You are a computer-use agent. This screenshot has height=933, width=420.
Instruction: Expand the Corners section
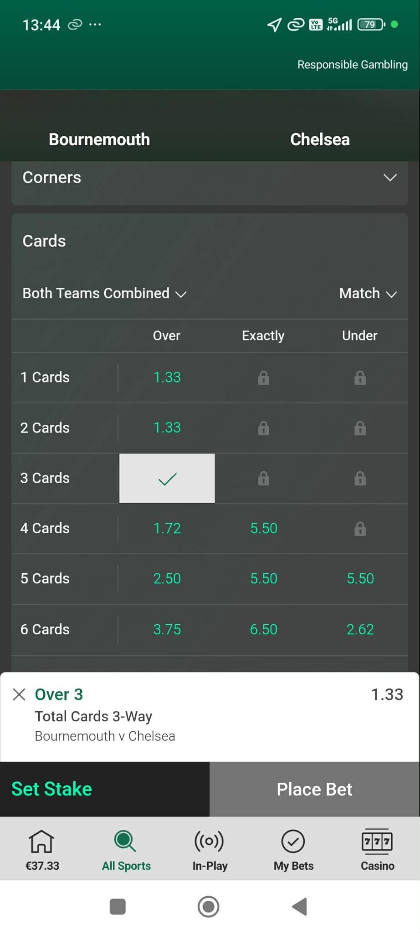[x=390, y=178]
